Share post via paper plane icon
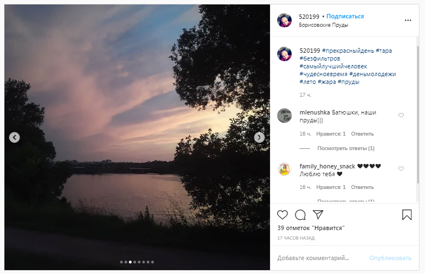This screenshot has height=274, width=425. click(318, 215)
